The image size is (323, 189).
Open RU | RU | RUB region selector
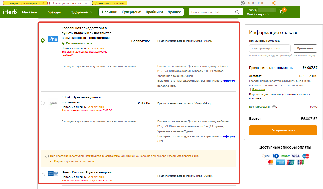coord(255,3)
